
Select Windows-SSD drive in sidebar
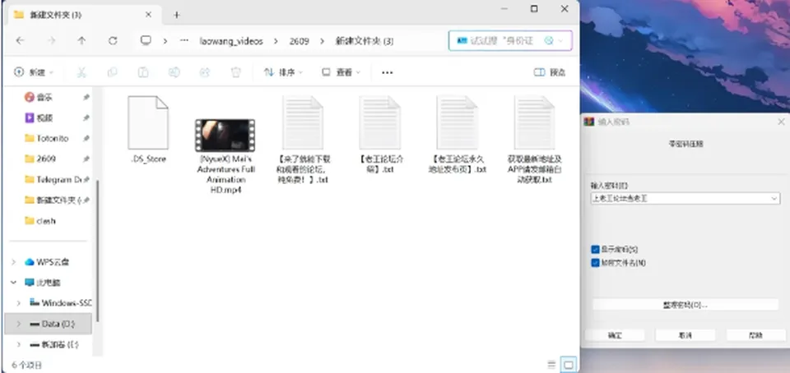tap(60, 303)
